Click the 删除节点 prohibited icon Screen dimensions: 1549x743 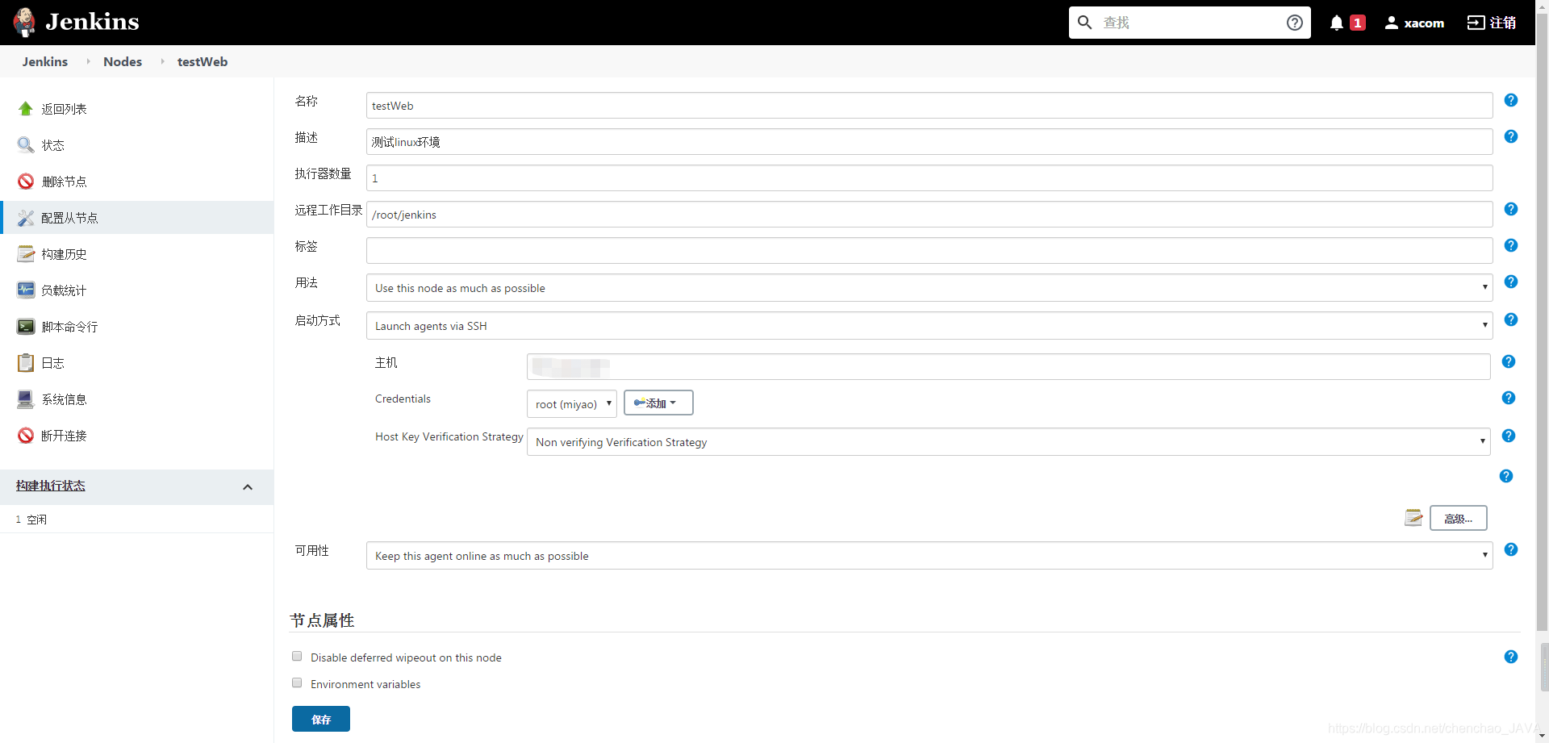[x=26, y=182]
